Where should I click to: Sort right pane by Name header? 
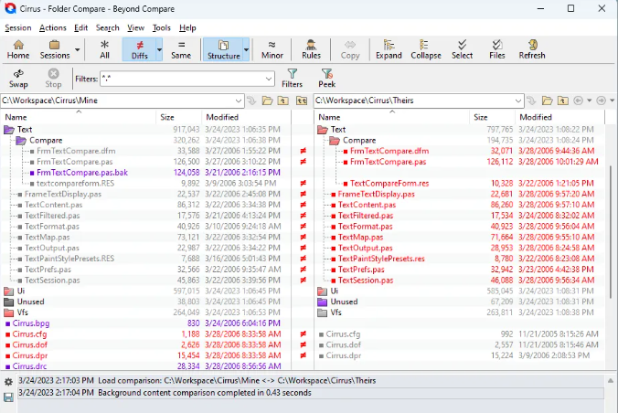click(x=392, y=117)
